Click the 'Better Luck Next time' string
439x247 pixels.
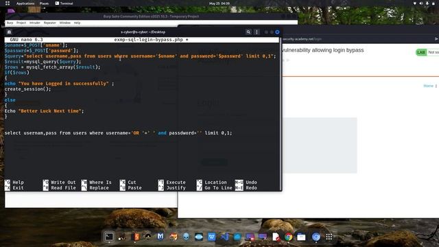pos(49,111)
